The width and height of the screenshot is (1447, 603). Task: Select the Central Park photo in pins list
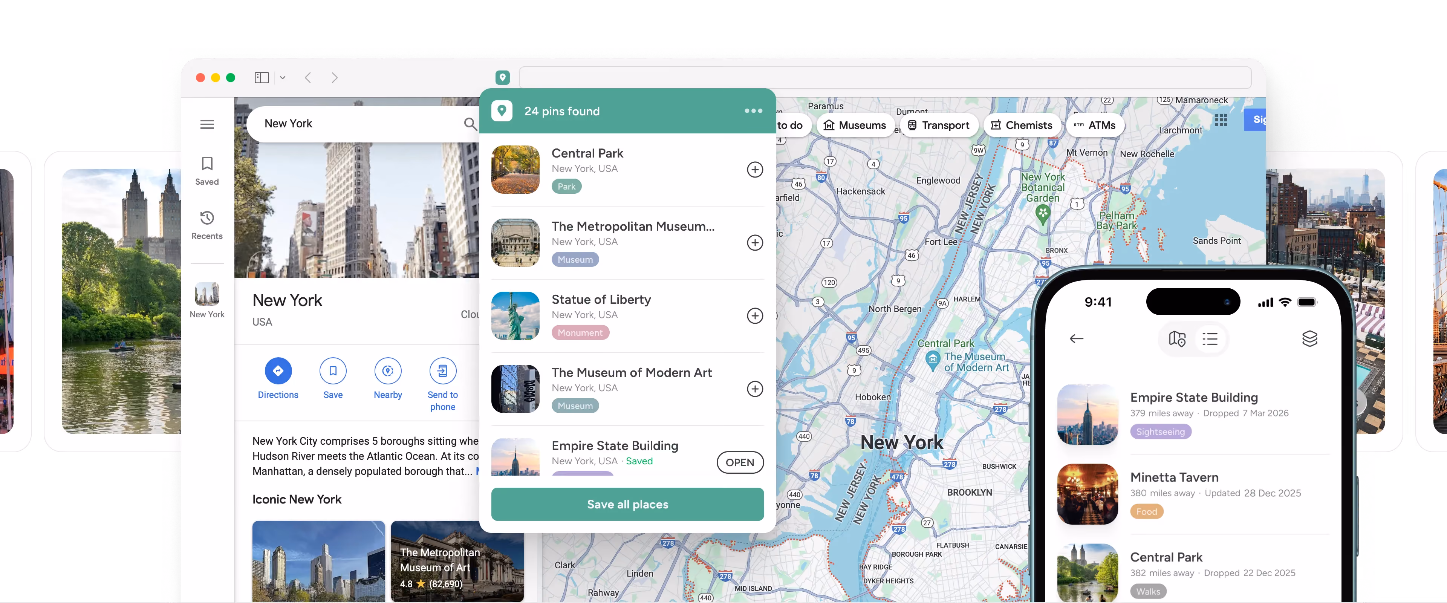click(x=515, y=170)
